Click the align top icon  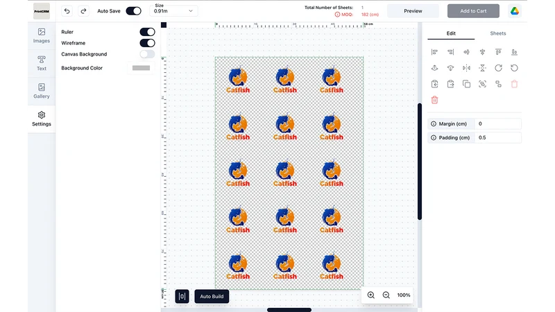point(498,52)
